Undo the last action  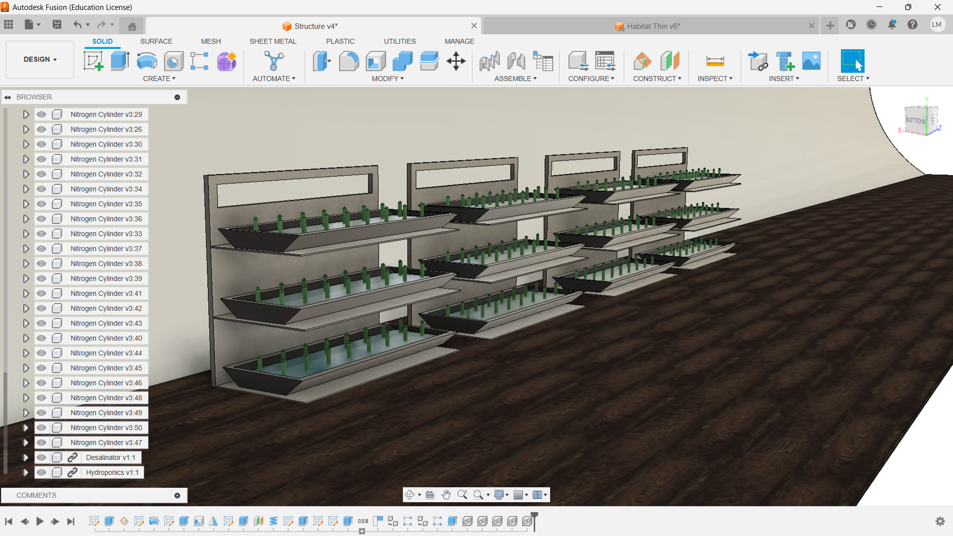[x=78, y=25]
